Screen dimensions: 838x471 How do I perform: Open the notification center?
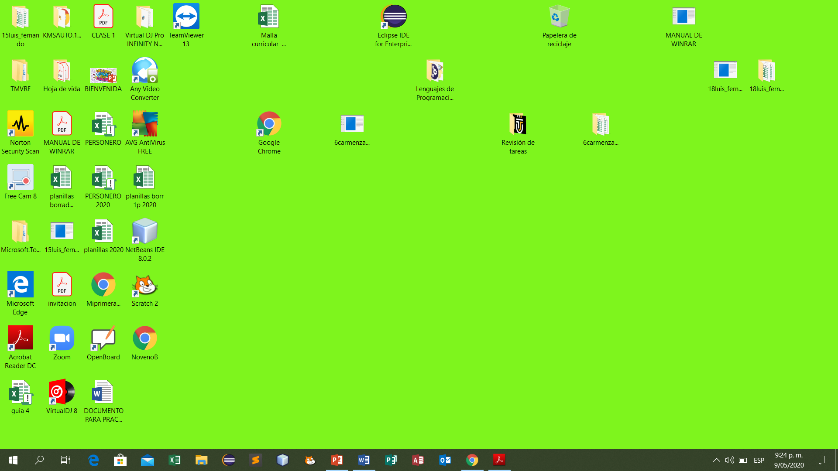pos(820,460)
